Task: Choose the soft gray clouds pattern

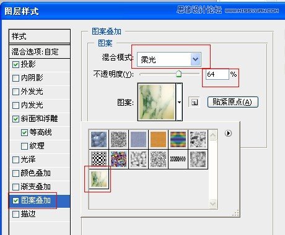Action: 138,159
